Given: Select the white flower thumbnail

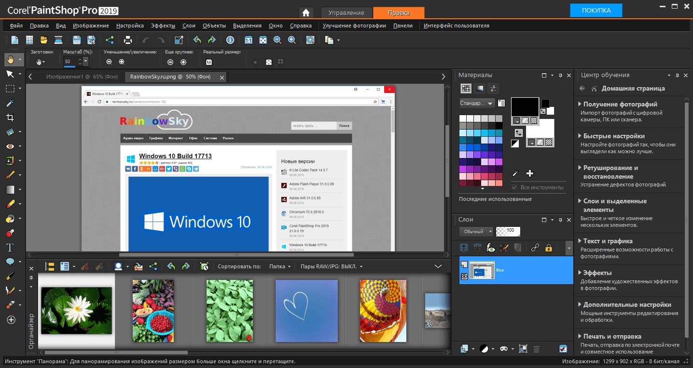Looking at the screenshot, I should [x=76, y=311].
